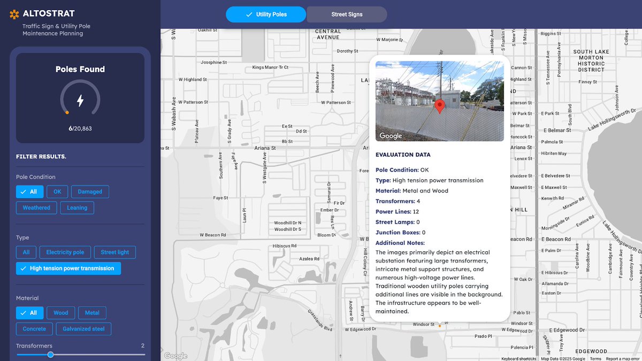Select the Electricity pole type filter
The height and width of the screenshot is (361, 642).
point(65,252)
